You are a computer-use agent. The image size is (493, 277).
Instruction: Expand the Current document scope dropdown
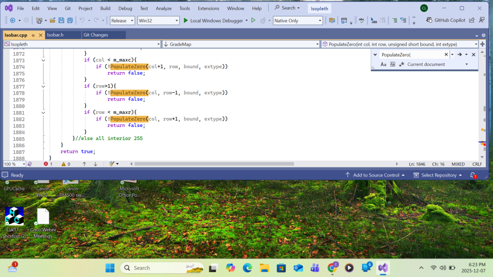(466, 64)
